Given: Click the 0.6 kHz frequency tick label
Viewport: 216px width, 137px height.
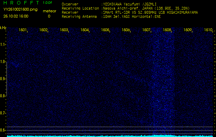Looking at the screenshot, I should click(x=3, y=130).
